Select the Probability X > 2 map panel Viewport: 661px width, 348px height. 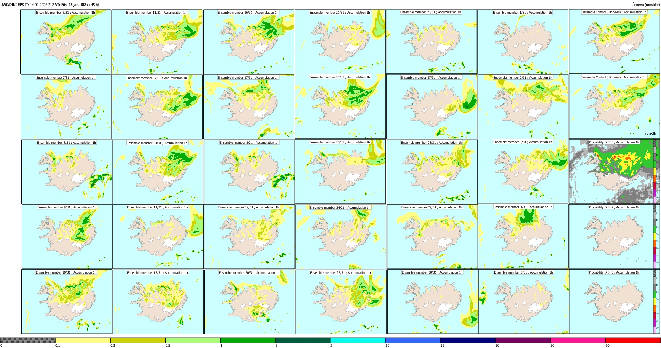coord(614,237)
